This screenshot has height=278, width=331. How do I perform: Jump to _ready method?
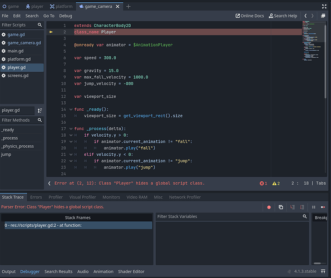pos(22,130)
